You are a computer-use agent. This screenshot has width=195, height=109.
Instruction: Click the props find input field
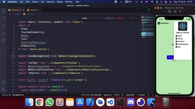click(93, 18)
